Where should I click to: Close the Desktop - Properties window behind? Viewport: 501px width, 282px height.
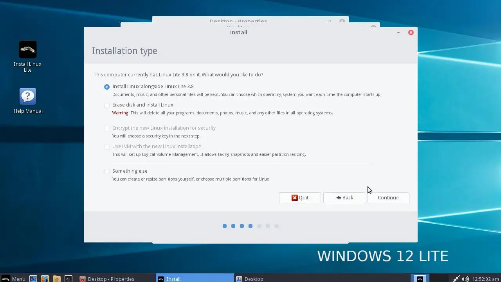click(342, 21)
